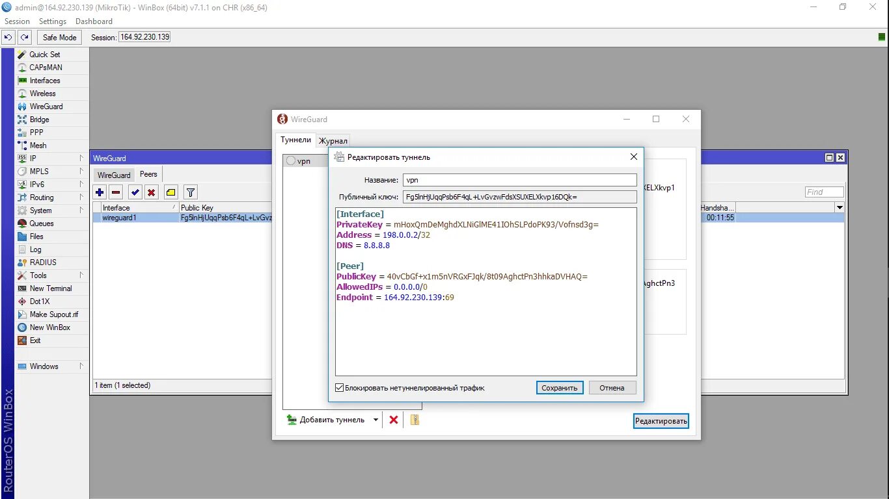Toggle block untunneled traffic checkbox

(340, 388)
